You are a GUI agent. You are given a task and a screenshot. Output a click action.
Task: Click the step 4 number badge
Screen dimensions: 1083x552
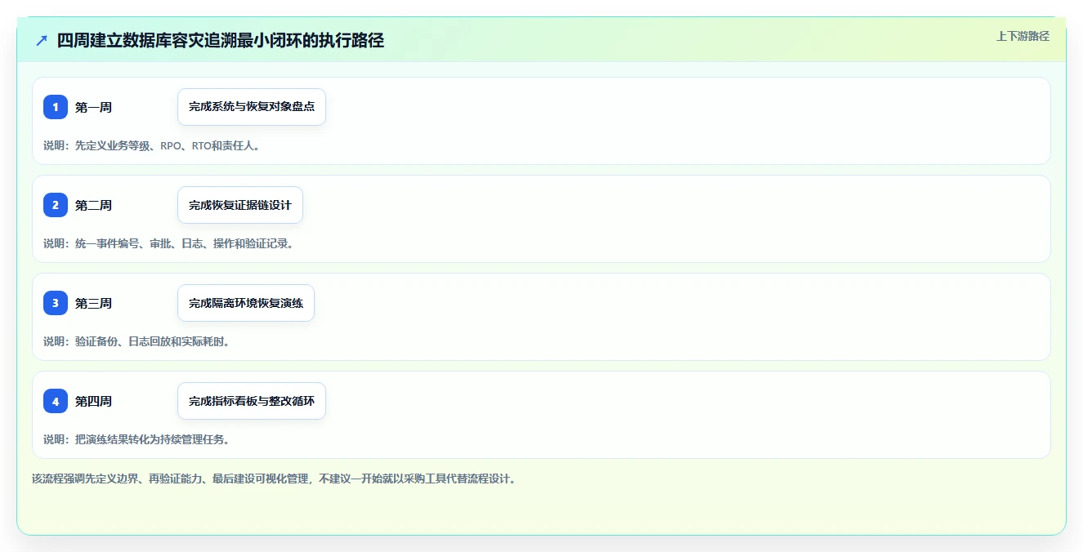(x=56, y=401)
